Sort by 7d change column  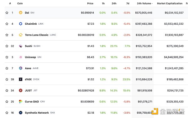(128, 3)
